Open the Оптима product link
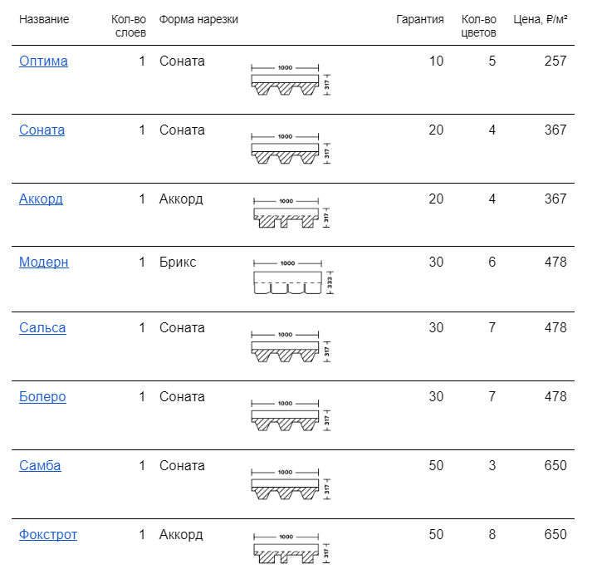Image resolution: width=592 pixels, height=579 pixels. pyautogui.click(x=43, y=61)
